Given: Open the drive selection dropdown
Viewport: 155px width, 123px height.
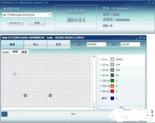Looking at the screenshot, I should click(50, 15).
